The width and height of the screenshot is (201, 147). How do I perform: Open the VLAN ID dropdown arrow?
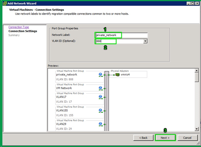[145, 41]
